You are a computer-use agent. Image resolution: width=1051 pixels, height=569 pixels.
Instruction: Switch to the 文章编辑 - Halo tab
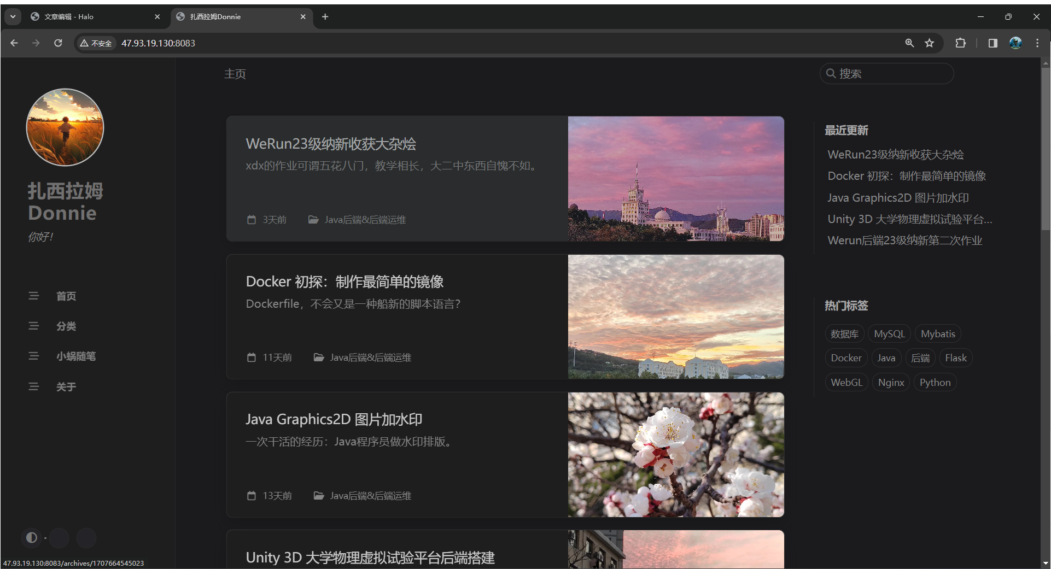point(93,17)
